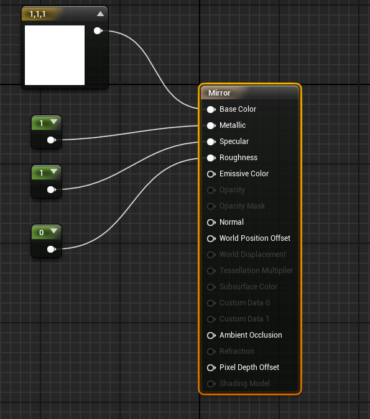Expand the constant node wired to Specular
Screen dimensions: 370x419
tap(54, 171)
